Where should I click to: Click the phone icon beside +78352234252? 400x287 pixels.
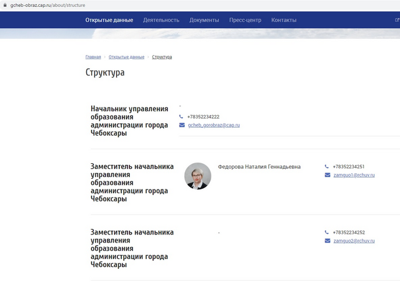[x=327, y=233]
